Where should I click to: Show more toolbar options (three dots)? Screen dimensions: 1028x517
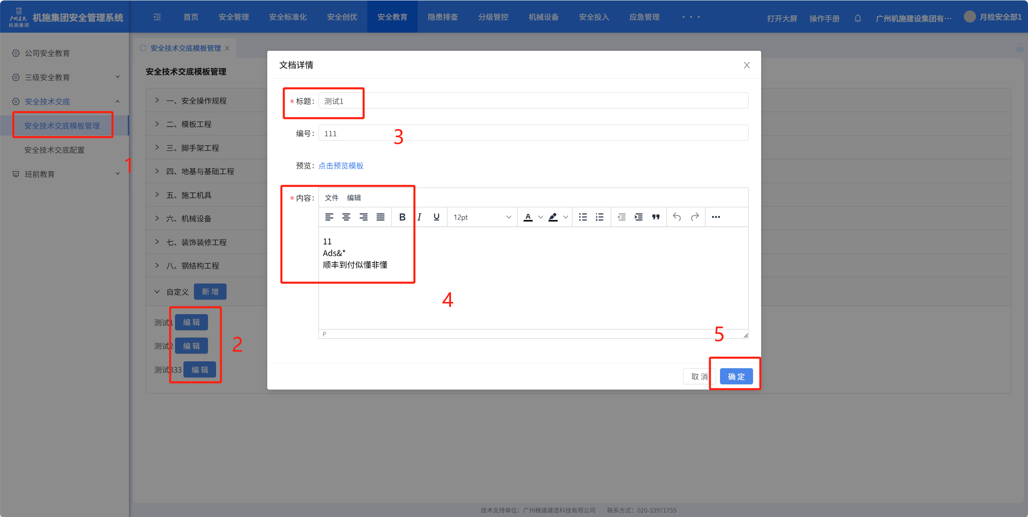716,217
